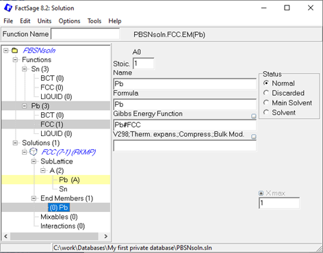Click the status bar database file path
Screen dimensions: 323x253
pyautogui.click(x=133, y=248)
